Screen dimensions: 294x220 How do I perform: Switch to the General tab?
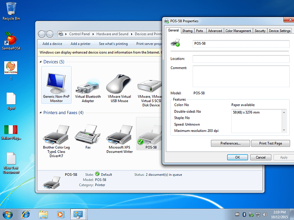click(x=173, y=30)
